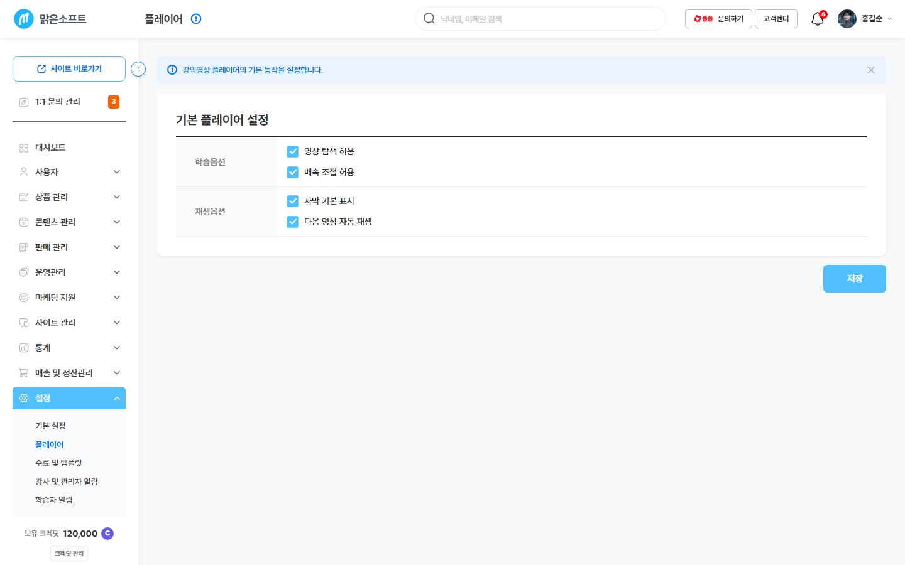This screenshot has height=565, width=905.
Task: Click the profile avatar picture
Action: [x=847, y=19]
